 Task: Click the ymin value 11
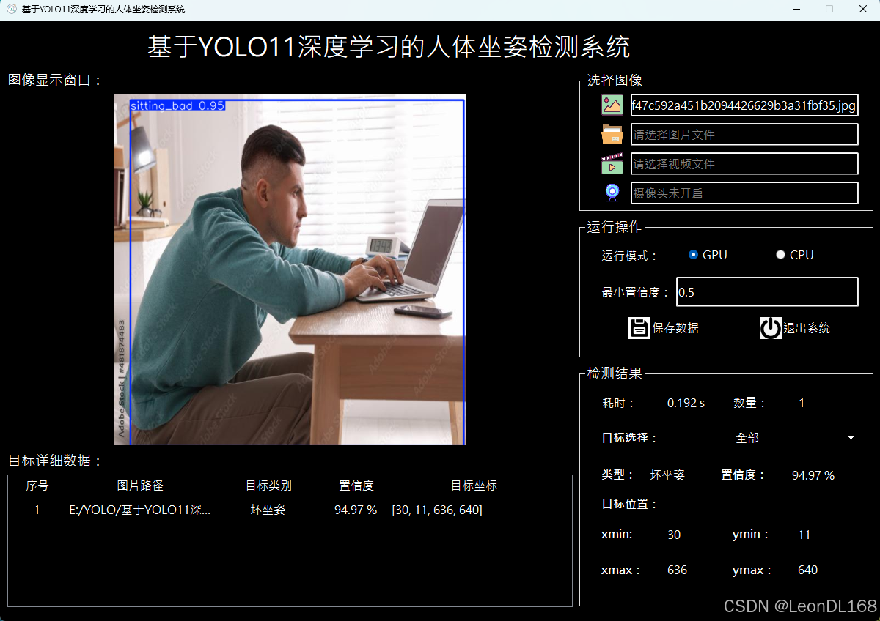[804, 535]
